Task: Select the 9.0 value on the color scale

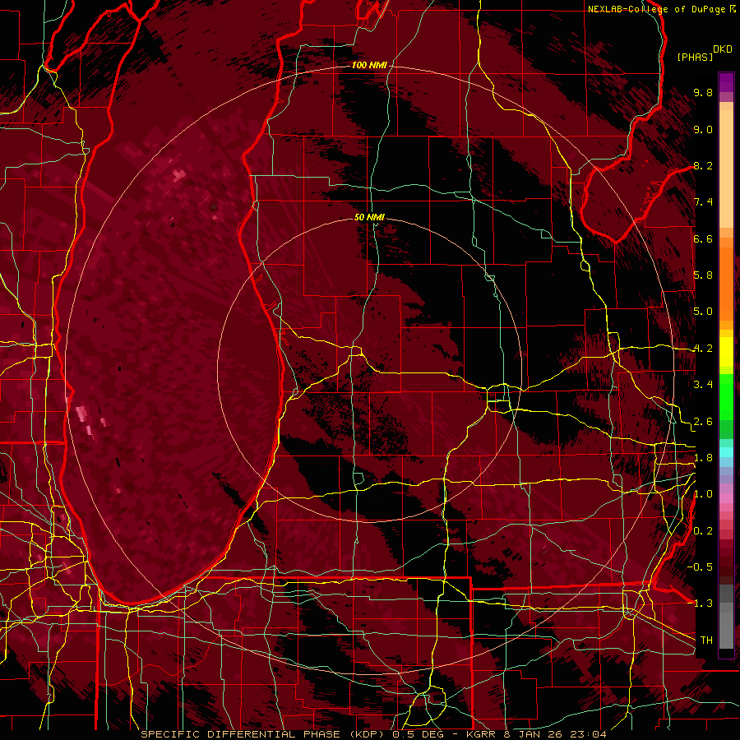Action: (703, 129)
